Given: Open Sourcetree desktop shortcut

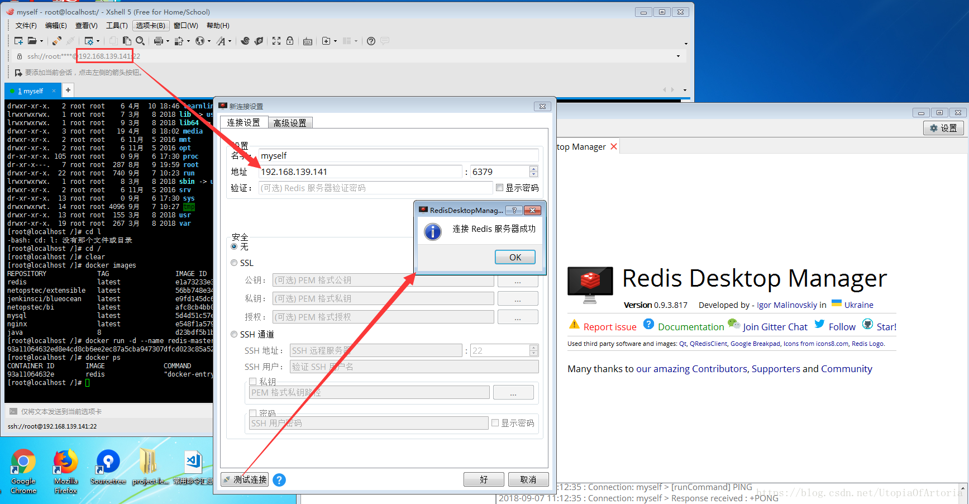Looking at the screenshot, I should tap(108, 467).
